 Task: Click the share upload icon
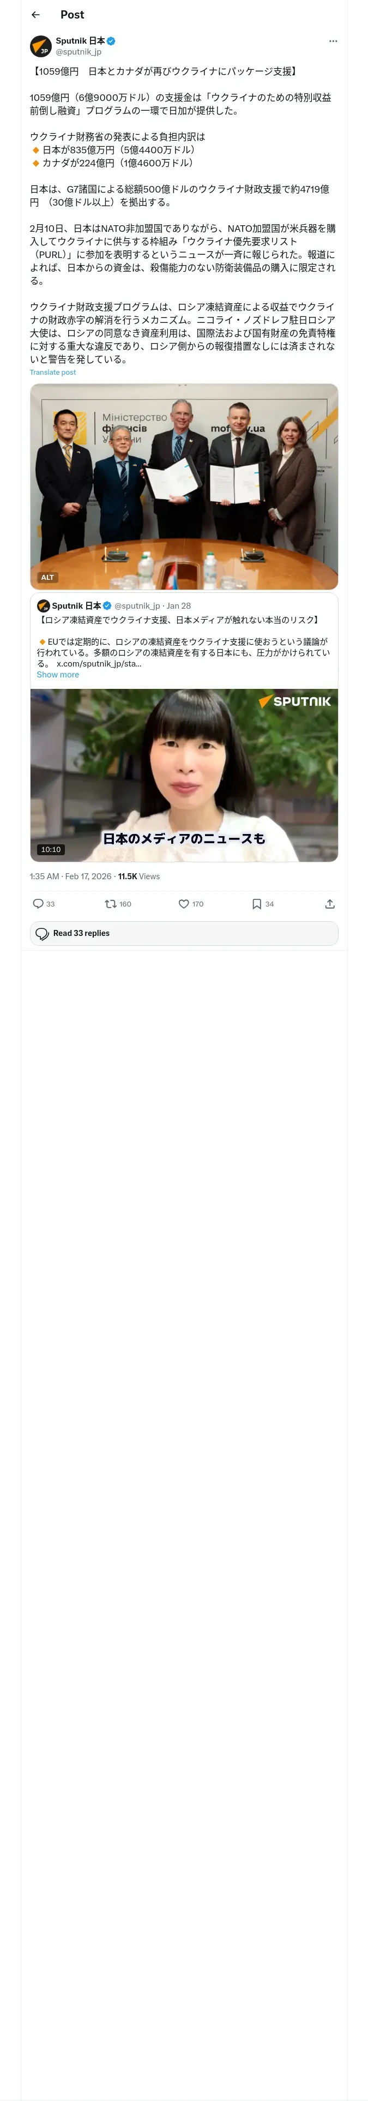pos(330,904)
